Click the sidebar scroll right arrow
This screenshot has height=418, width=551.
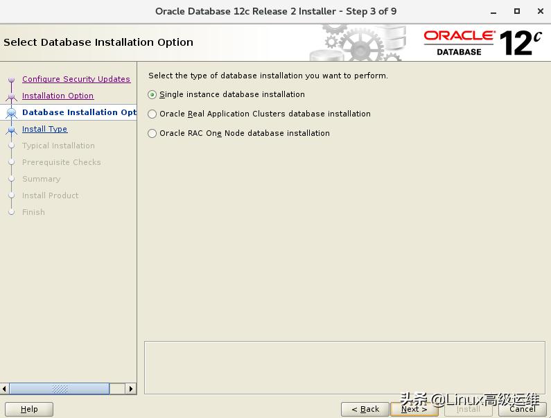point(131,389)
